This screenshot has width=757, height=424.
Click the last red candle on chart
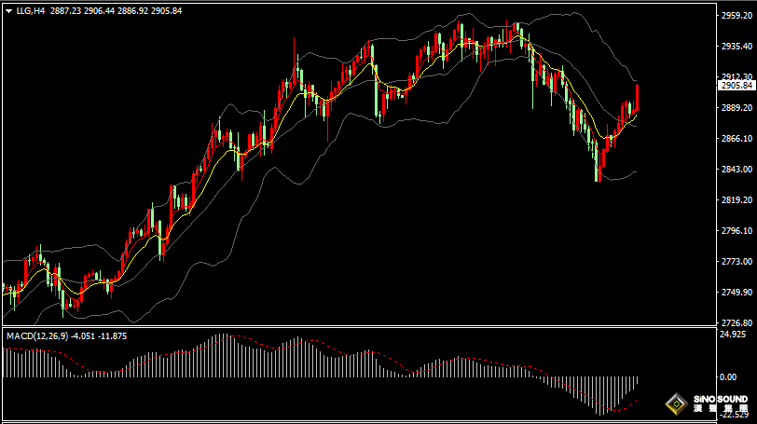tap(638, 98)
